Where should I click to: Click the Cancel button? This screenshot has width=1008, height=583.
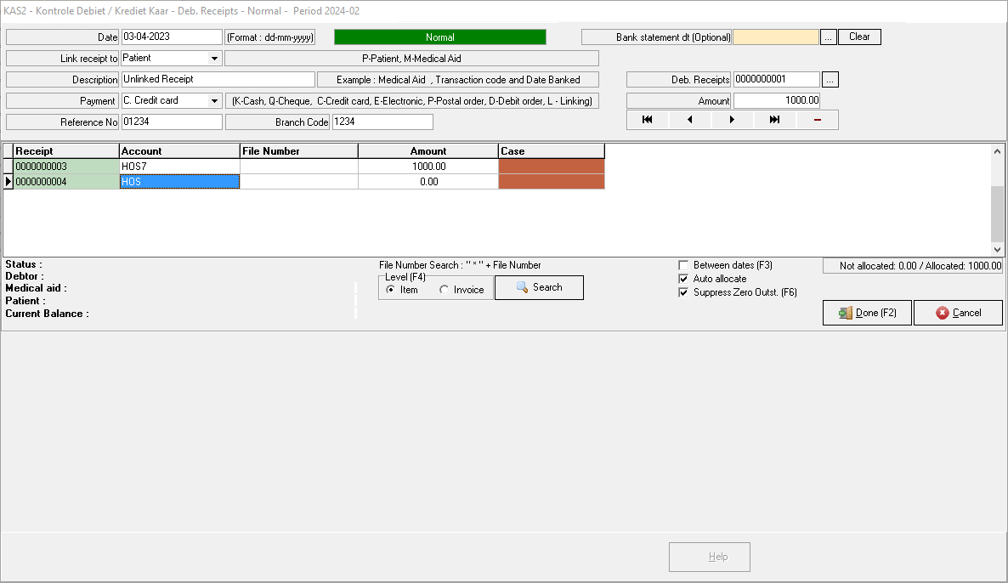[x=958, y=313]
